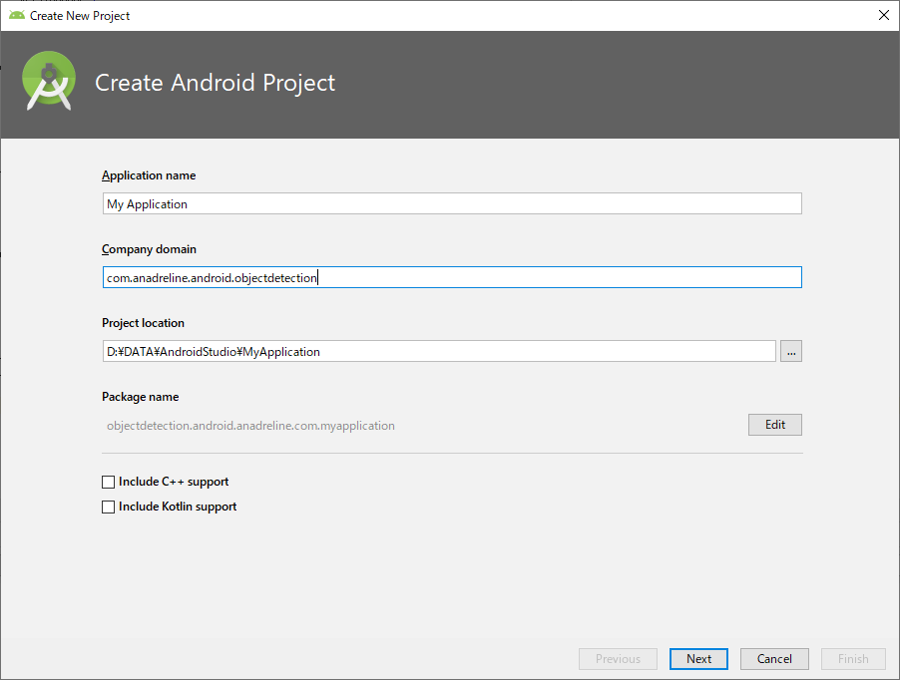Click the "Create Android Project" header title
Screen dimensions: 900x680
click(215, 83)
